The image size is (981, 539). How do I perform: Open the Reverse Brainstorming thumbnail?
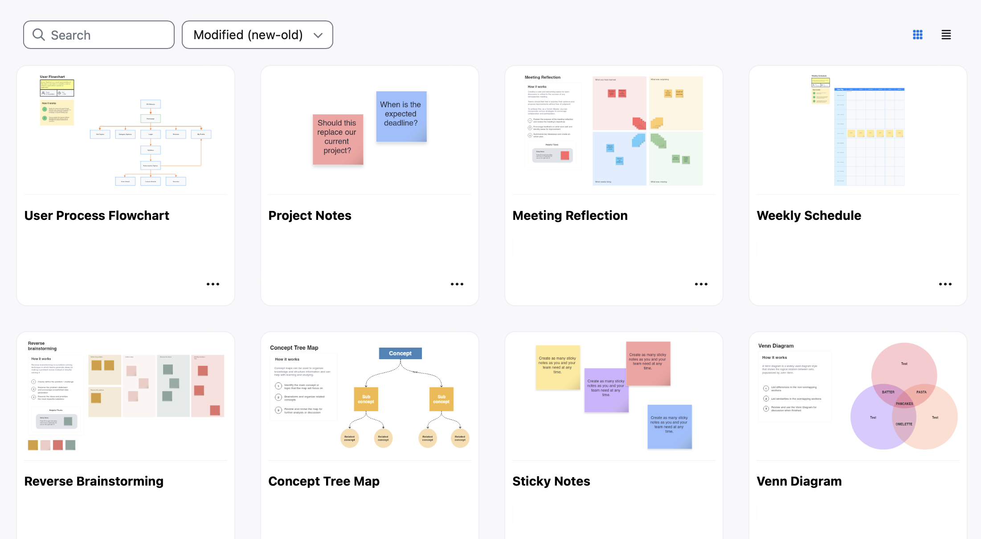click(x=126, y=396)
